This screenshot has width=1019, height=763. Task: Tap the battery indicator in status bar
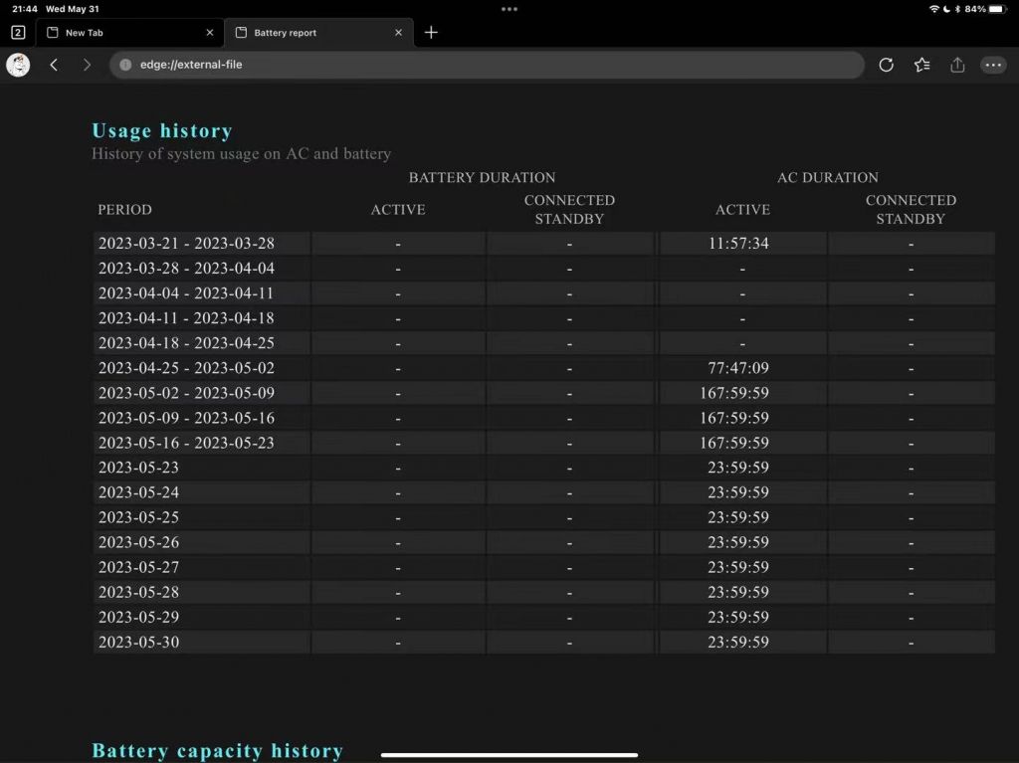tap(996, 9)
